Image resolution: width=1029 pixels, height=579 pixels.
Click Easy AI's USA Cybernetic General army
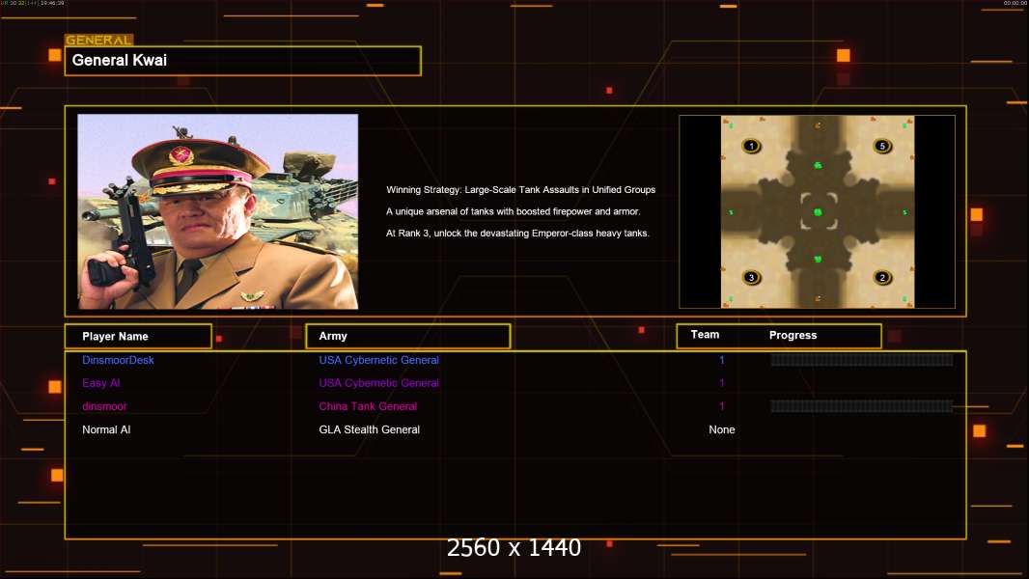click(x=378, y=383)
